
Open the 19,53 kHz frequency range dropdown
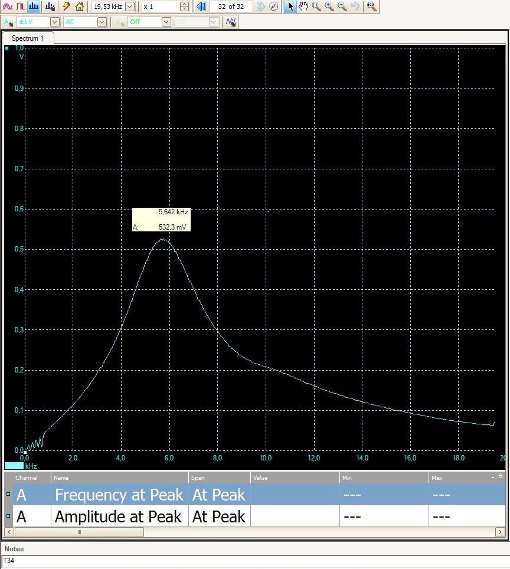pos(130,6)
